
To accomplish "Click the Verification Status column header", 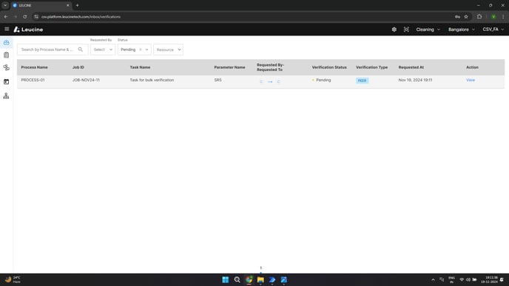I will click(x=329, y=67).
